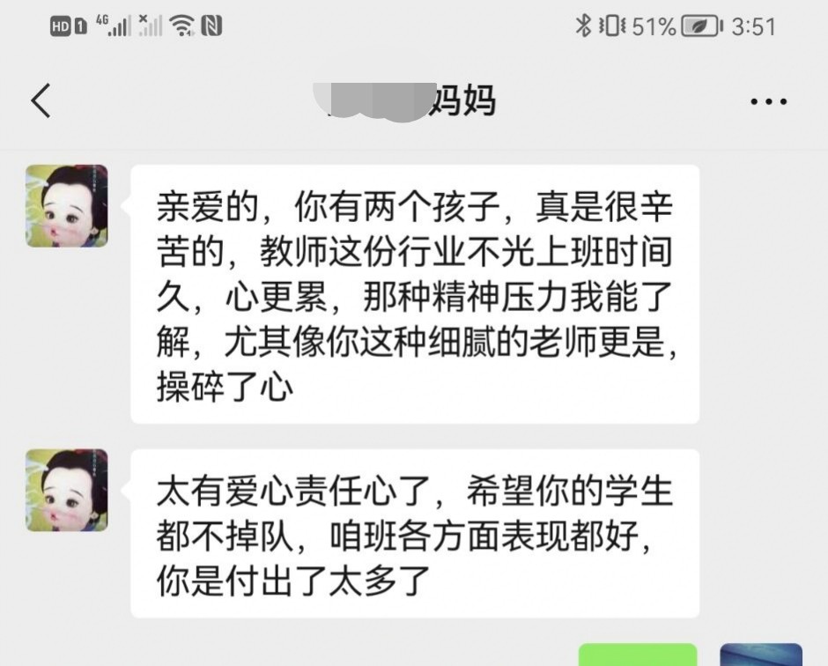Tap own avatar at bottom right
This screenshot has width=828, height=666.
click(x=761, y=655)
